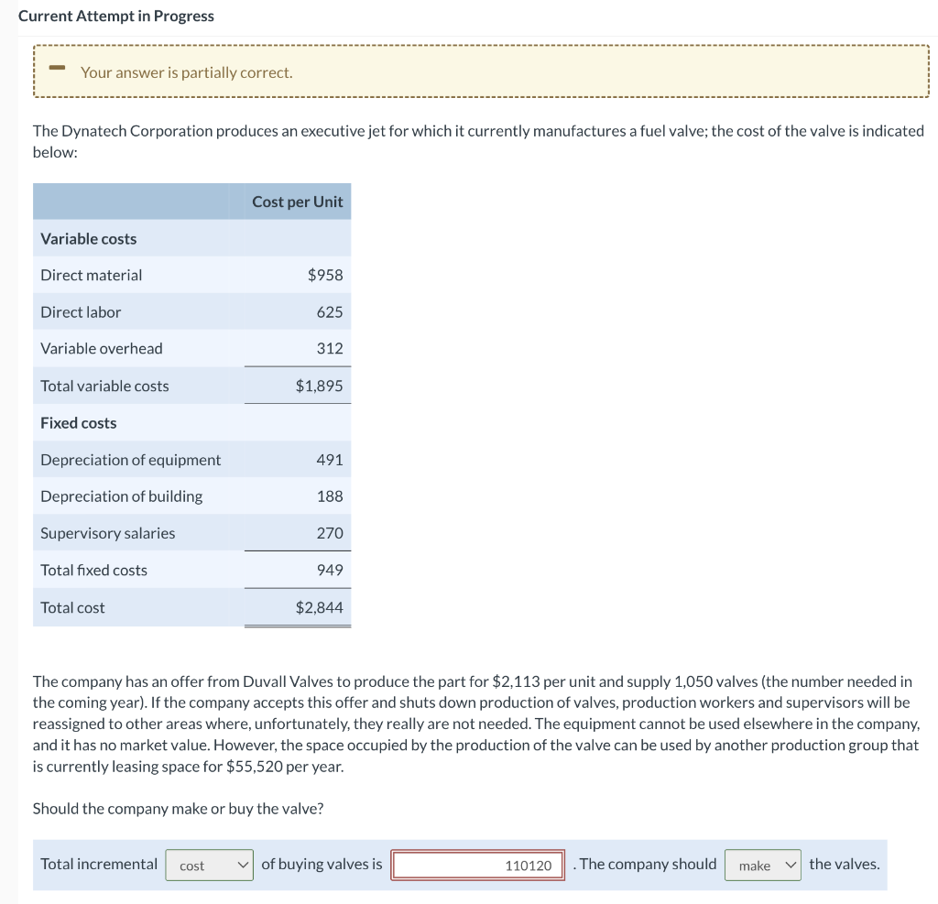Click the 'Depreciation of equipment' row label
The width and height of the screenshot is (938, 904).
click(x=130, y=460)
